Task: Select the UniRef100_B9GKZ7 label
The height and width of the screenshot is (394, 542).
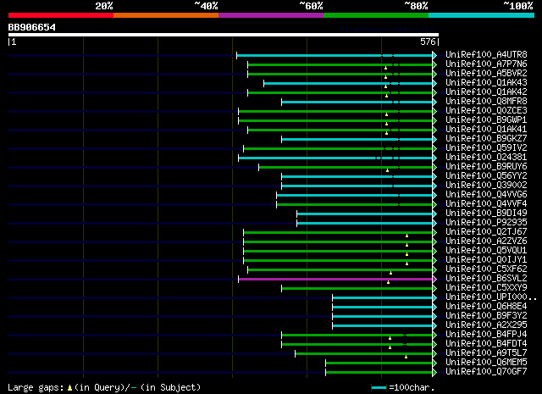Action: click(x=486, y=139)
